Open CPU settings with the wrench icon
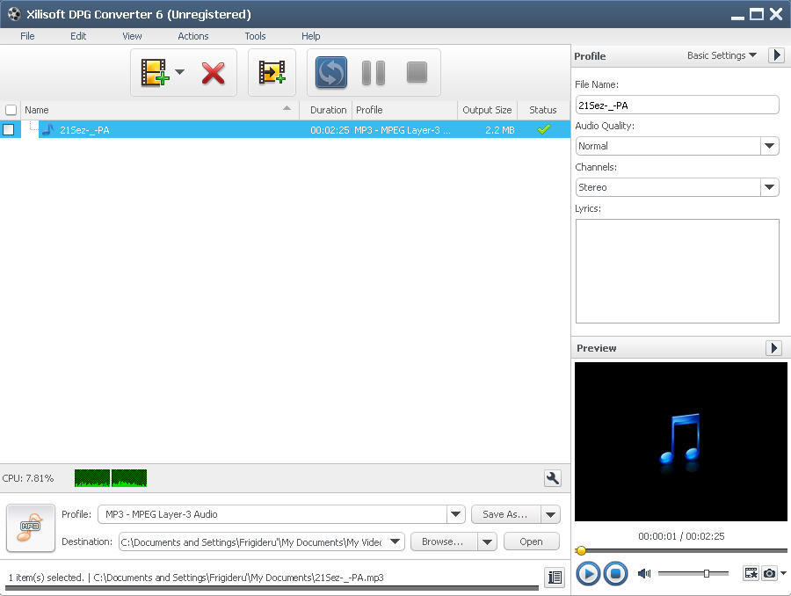Screen dimensions: 791x596 (x=553, y=478)
